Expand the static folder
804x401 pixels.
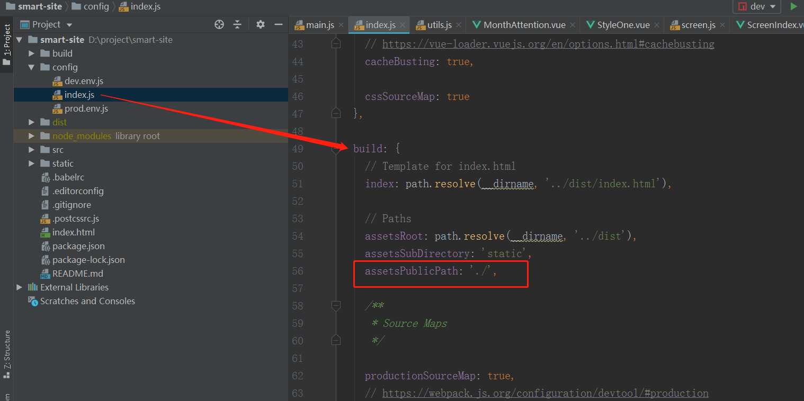(x=31, y=163)
